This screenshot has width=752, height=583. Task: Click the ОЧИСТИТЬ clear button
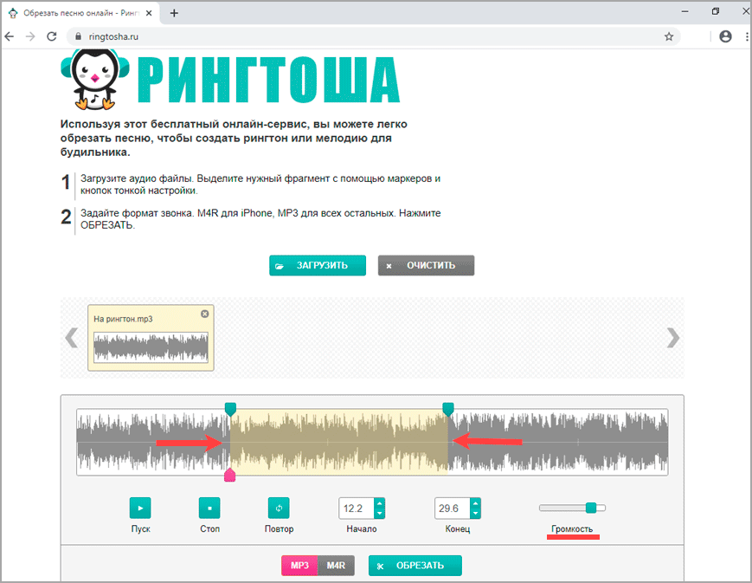[426, 266]
